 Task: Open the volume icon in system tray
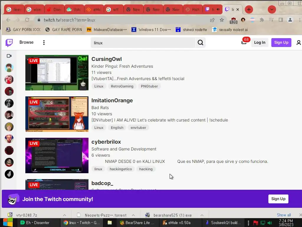tap(270, 223)
